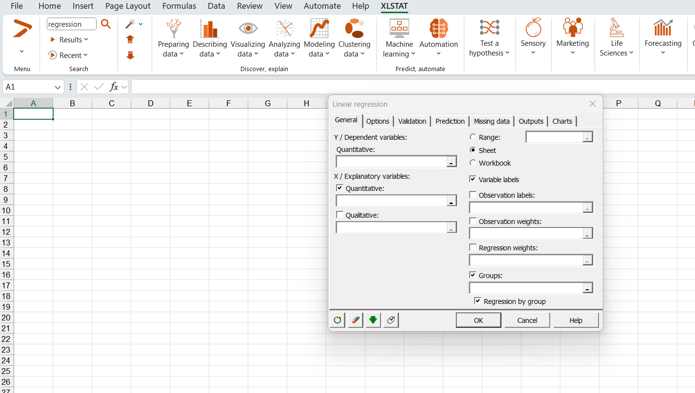Open Clustering data blobs icon
Screen dimensions: 695x393
(355, 28)
